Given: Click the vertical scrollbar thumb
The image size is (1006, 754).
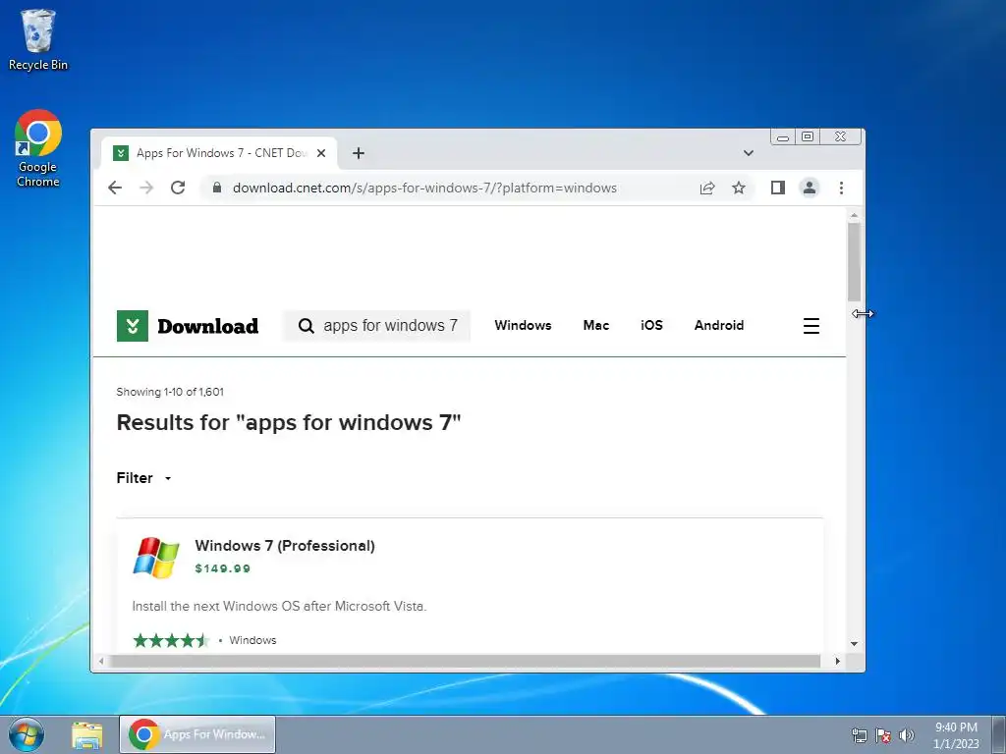Looking at the screenshot, I should (x=854, y=261).
